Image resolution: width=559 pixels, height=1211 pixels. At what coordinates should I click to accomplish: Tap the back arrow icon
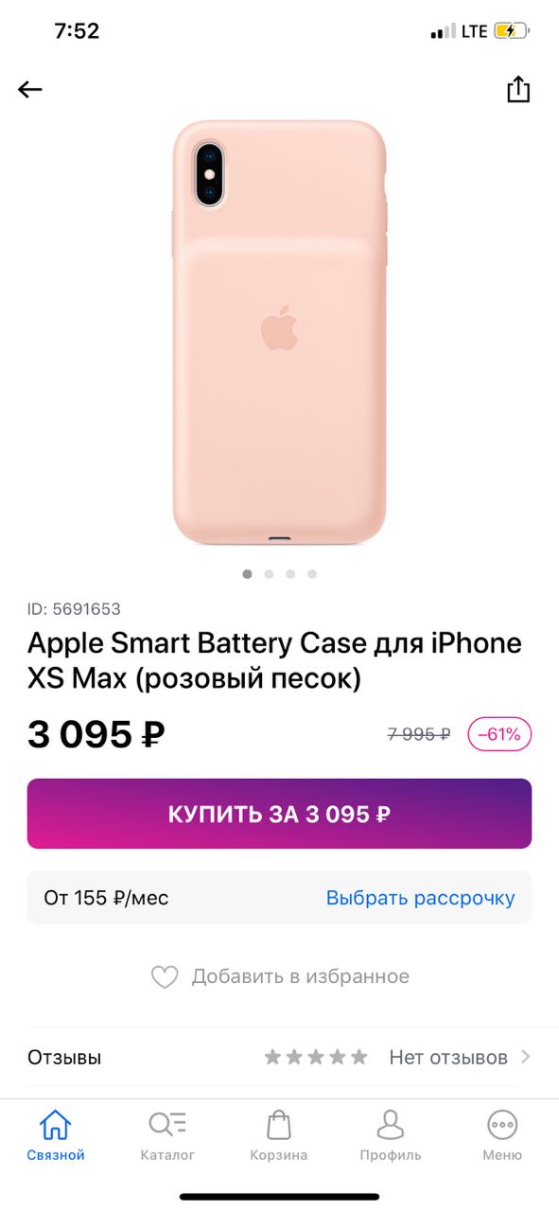[30, 90]
